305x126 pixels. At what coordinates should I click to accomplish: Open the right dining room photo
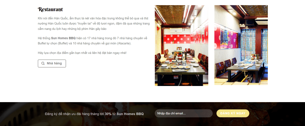241,45
